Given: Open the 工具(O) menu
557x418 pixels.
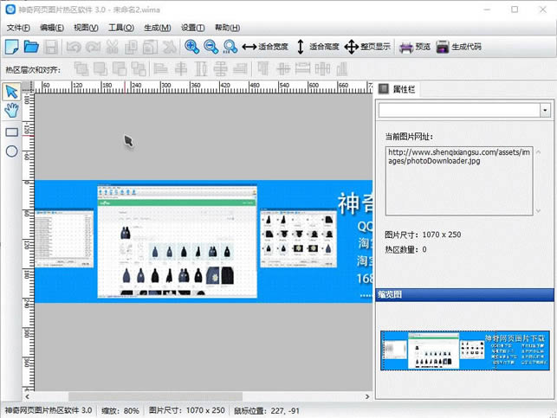Looking at the screenshot, I should pos(121,28).
